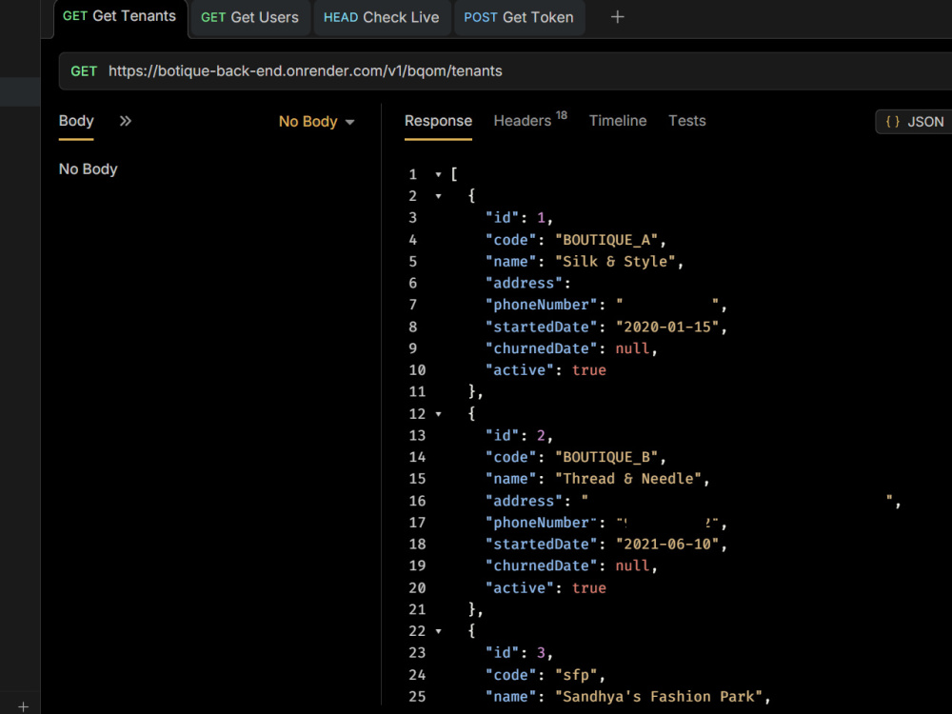Screen dimensions: 952x714
Task: Click the "2021-06-10" startedDate value
Action: tap(667, 544)
